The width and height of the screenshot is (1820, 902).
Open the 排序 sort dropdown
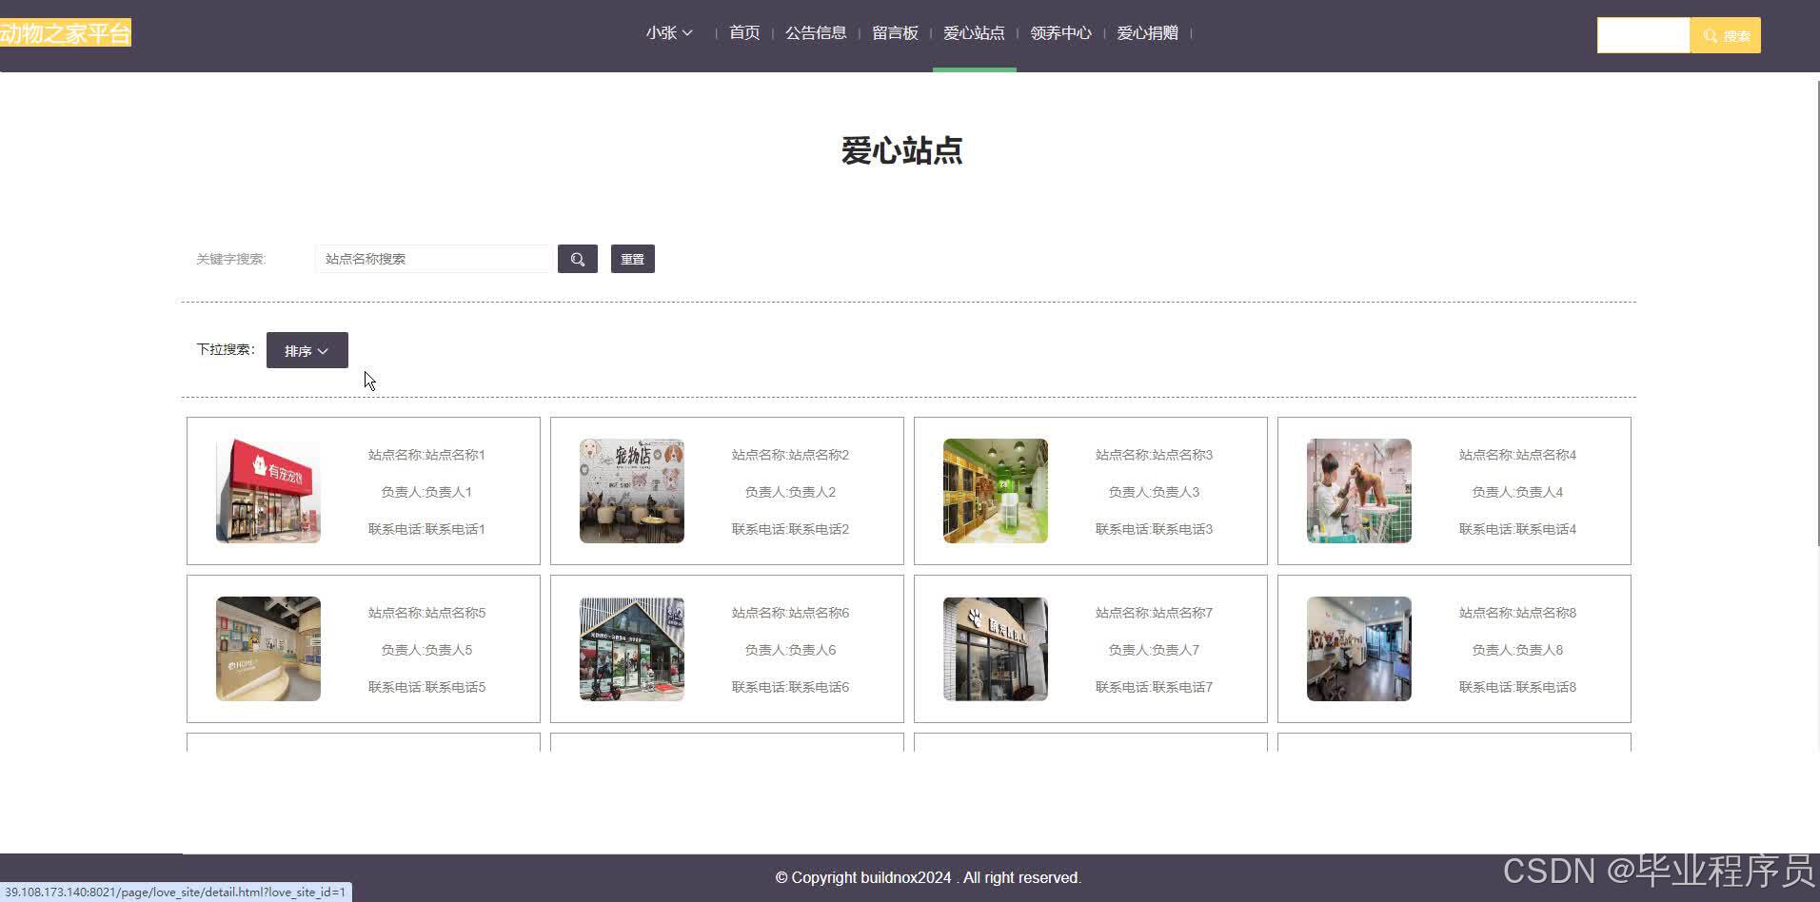(307, 350)
